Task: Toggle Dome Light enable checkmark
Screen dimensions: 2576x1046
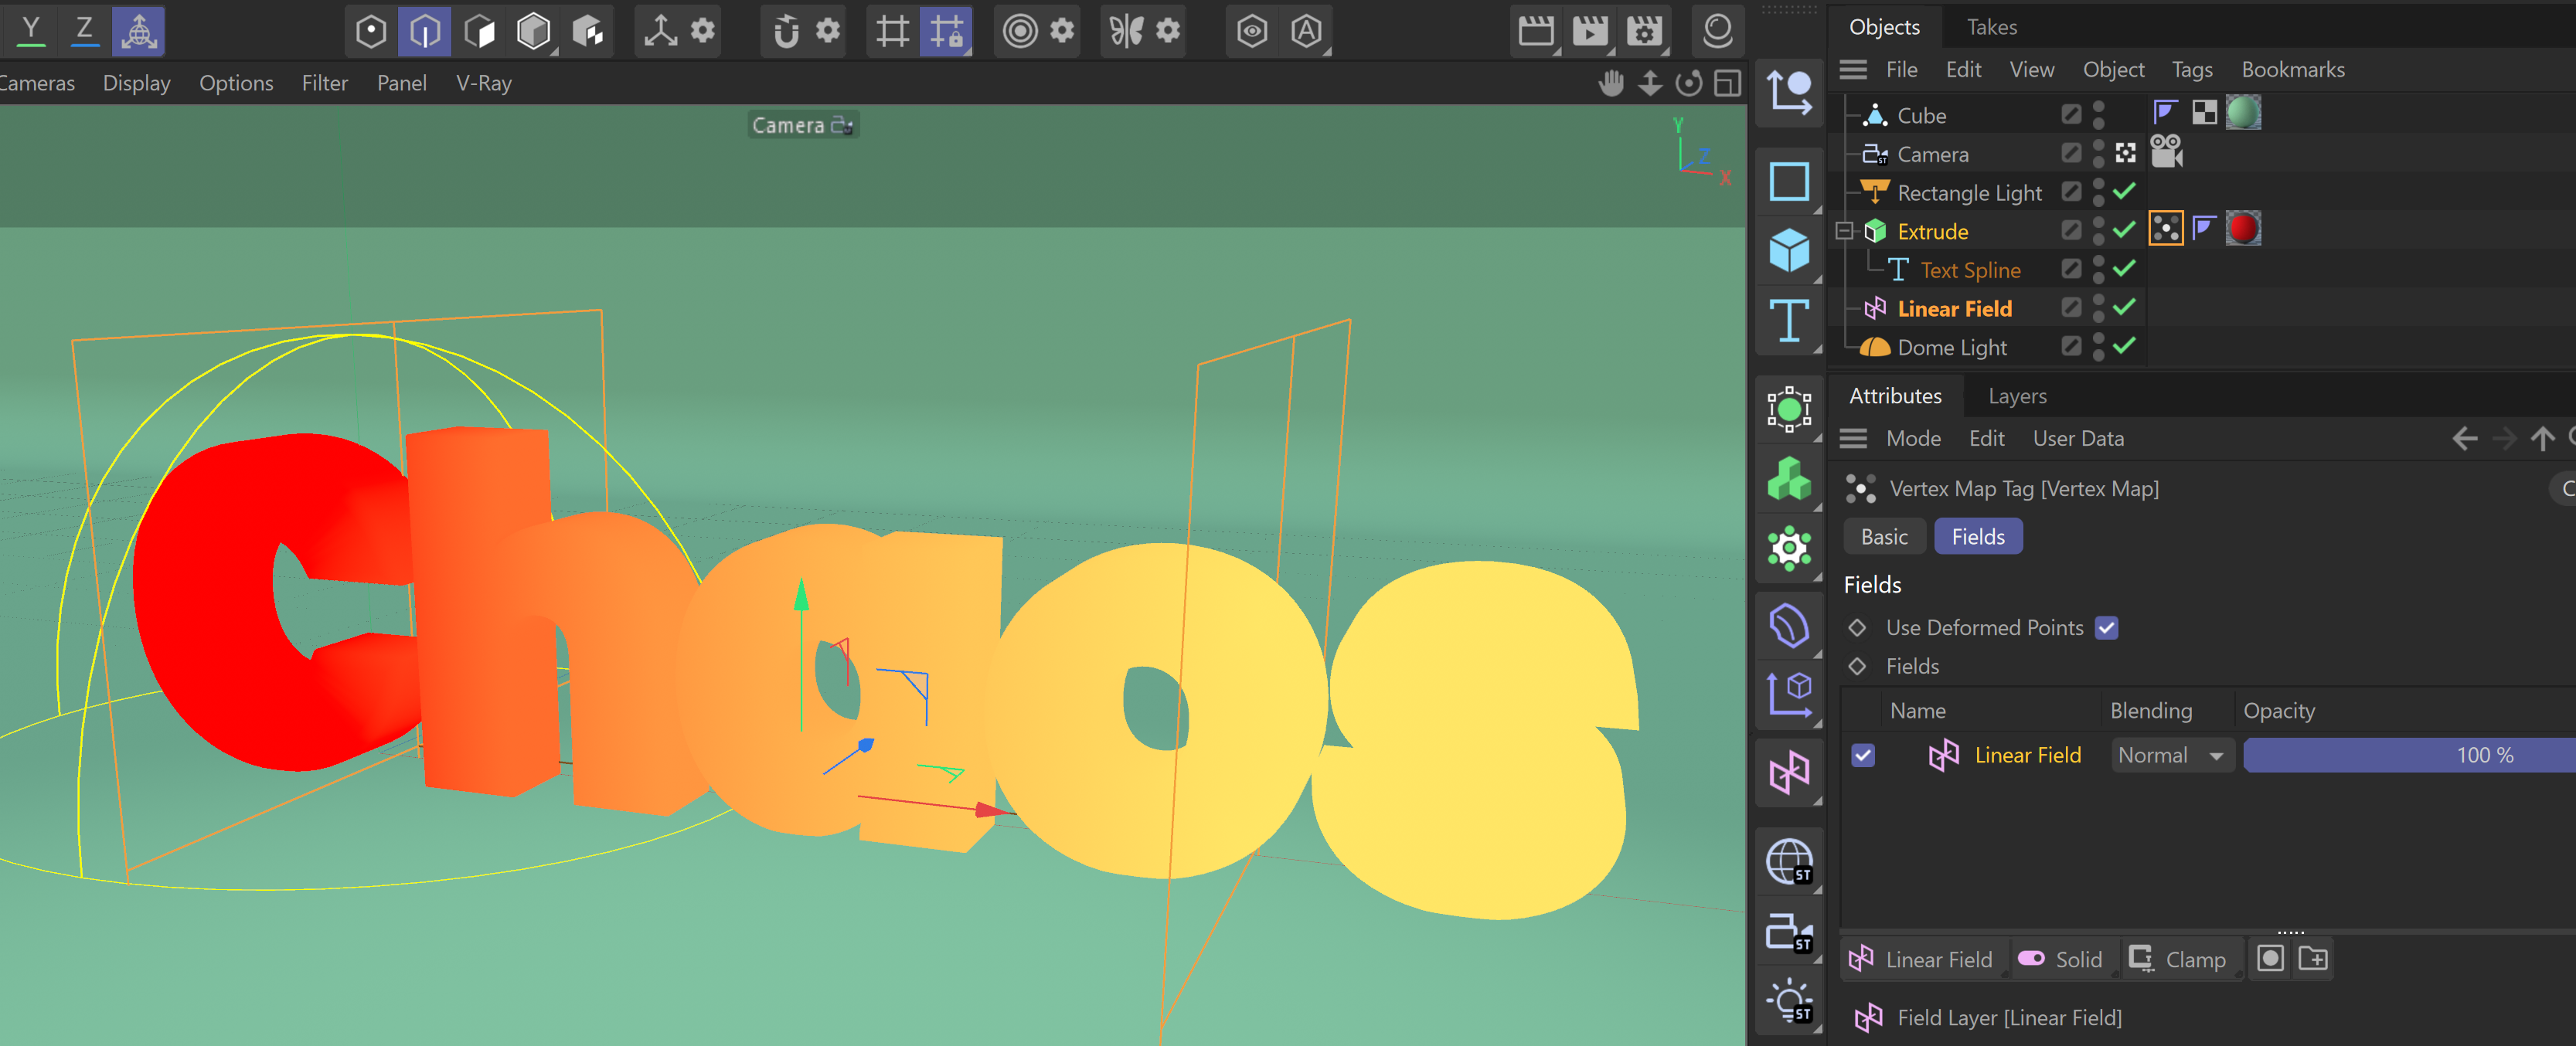Action: (2124, 345)
